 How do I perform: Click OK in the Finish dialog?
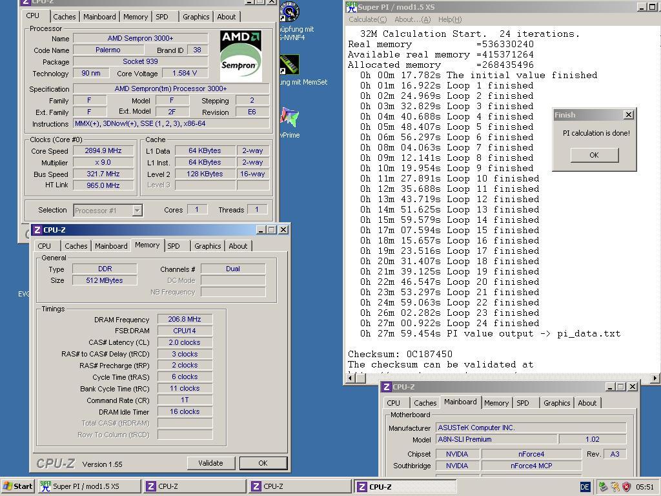595,155
